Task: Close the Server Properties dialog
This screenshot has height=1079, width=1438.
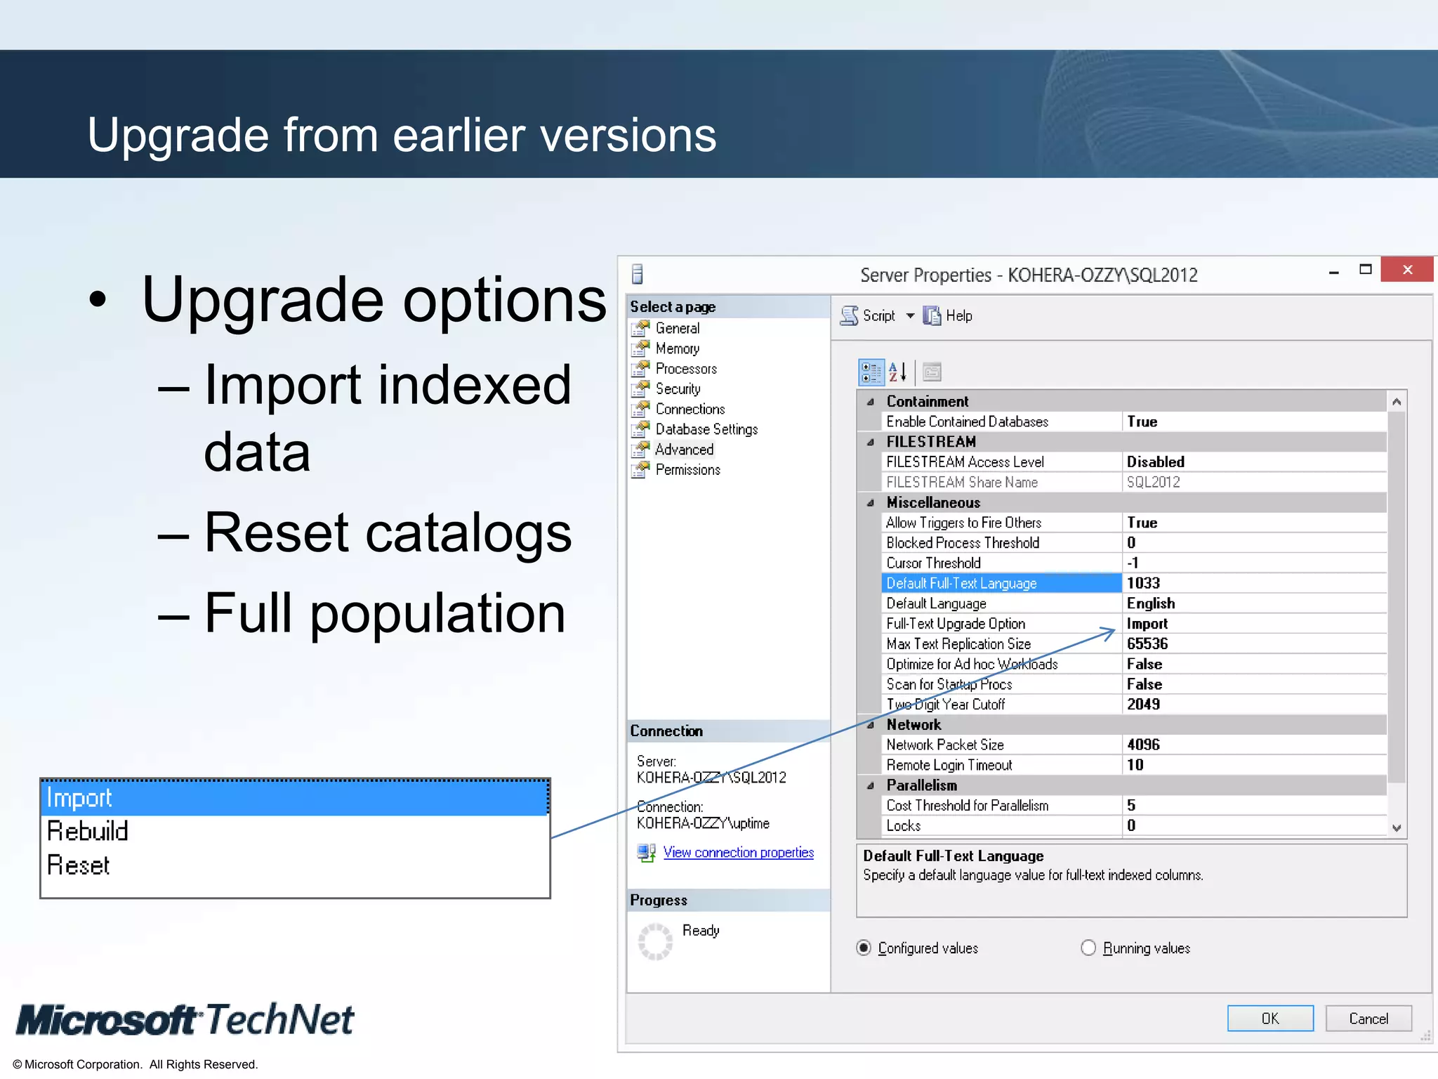Action: [x=1407, y=270]
